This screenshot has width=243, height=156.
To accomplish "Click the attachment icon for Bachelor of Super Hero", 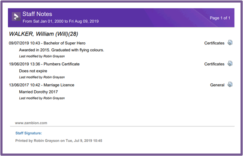I will tap(230, 42).
